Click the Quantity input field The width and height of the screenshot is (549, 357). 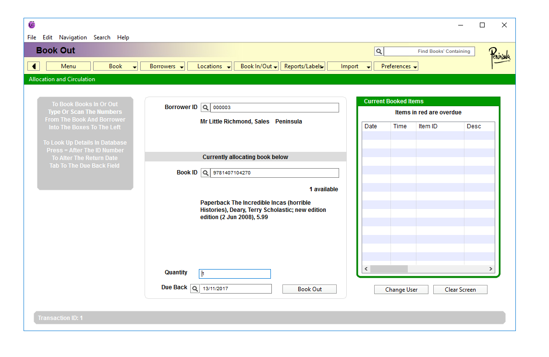point(234,274)
